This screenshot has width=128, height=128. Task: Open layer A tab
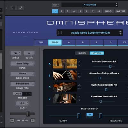[69, 42]
